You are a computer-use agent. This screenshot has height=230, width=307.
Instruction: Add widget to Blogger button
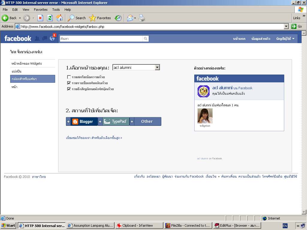pos(82,121)
